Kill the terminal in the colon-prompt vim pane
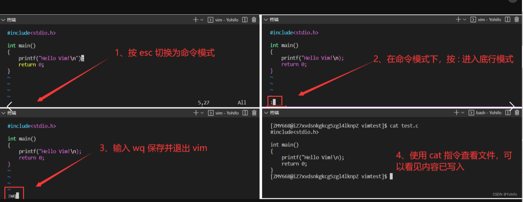The height and width of the screenshot is (202, 523). point(517,19)
